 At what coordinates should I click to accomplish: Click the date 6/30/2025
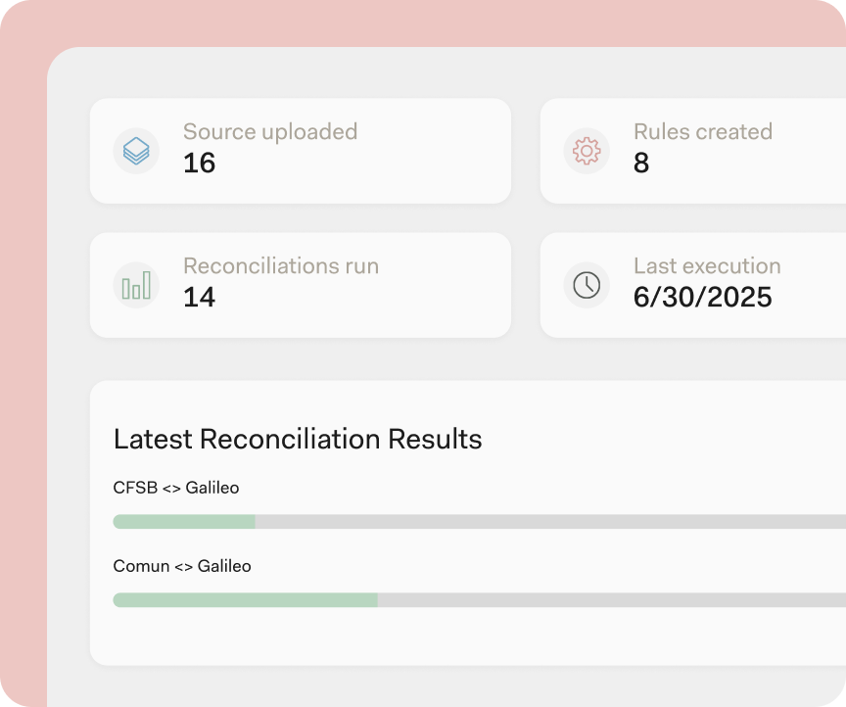pyautogui.click(x=702, y=298)
